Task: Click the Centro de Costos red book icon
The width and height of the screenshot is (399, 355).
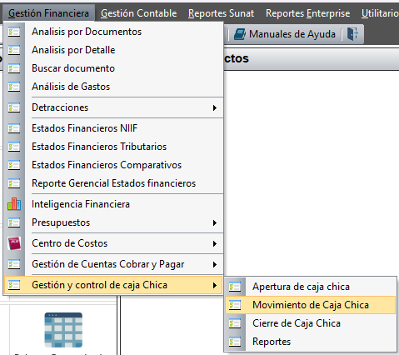Action: [14, 243]
